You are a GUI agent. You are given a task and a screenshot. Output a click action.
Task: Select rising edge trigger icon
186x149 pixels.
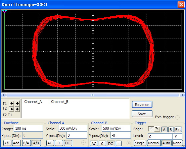151,129
